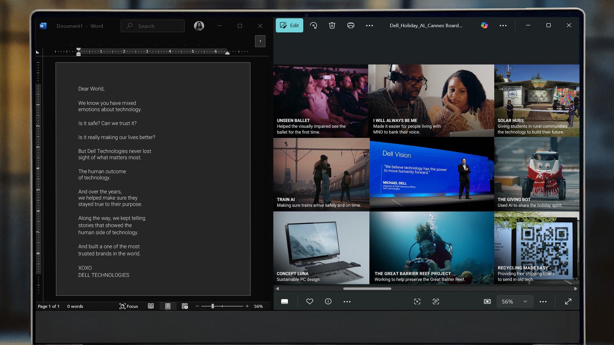Click the 'Dear World,' line in document
The height and width of the screenshot is (345, 614).
91,89
